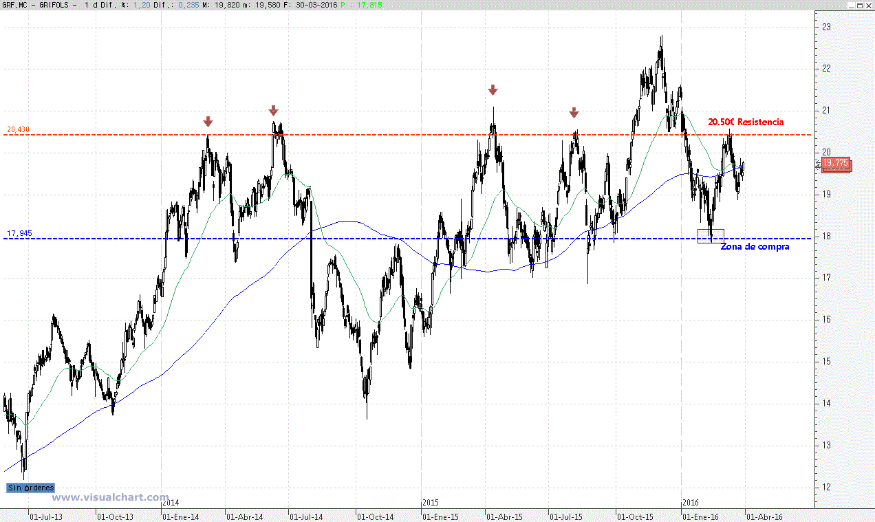
Task: Click price axis label 23
Action: (826, 27)
